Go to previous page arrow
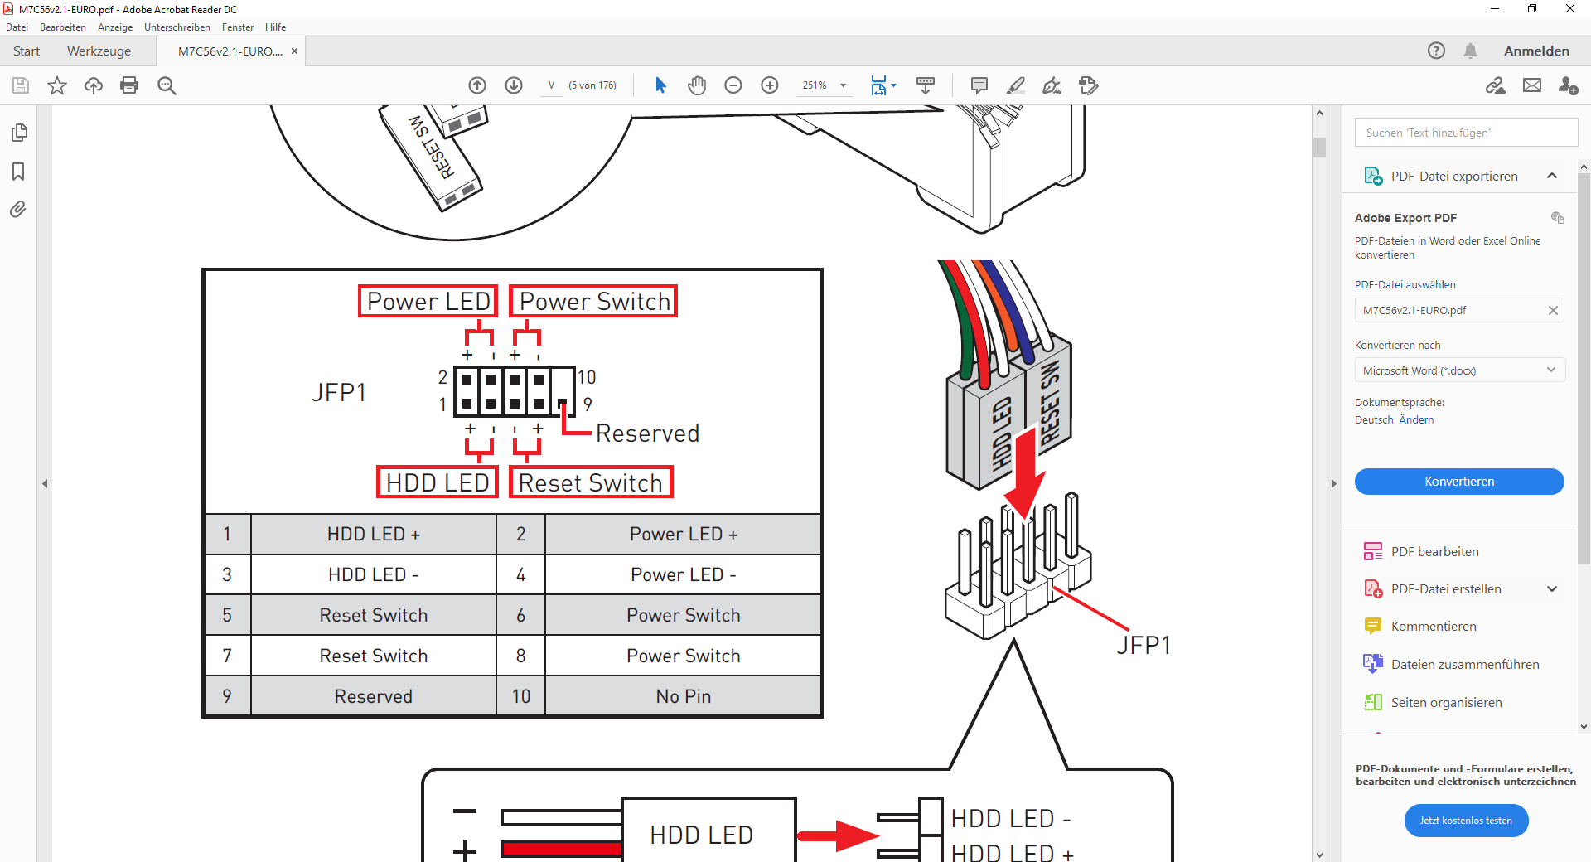This screenshot has width=1591, height=862. 477,85
